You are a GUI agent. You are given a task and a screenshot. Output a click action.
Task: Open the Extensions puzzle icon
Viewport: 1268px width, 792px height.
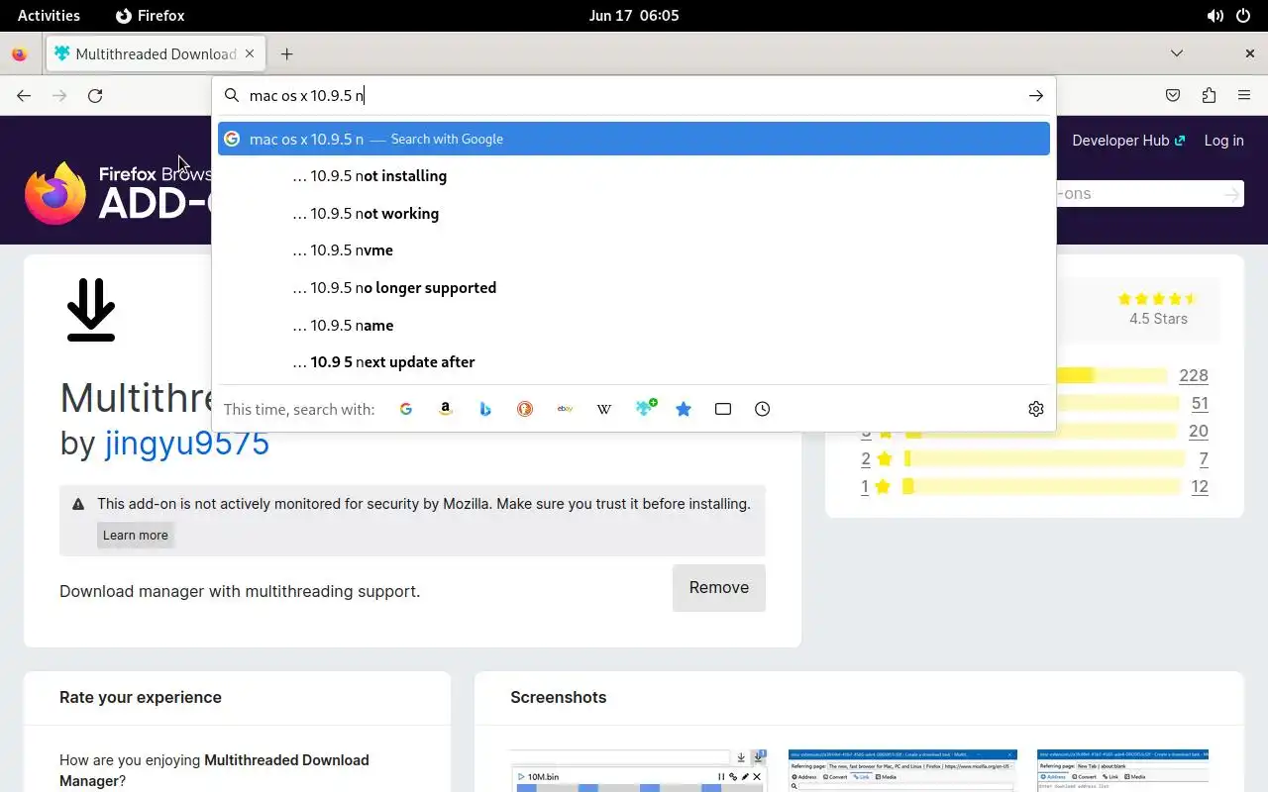click(1209, 96)
